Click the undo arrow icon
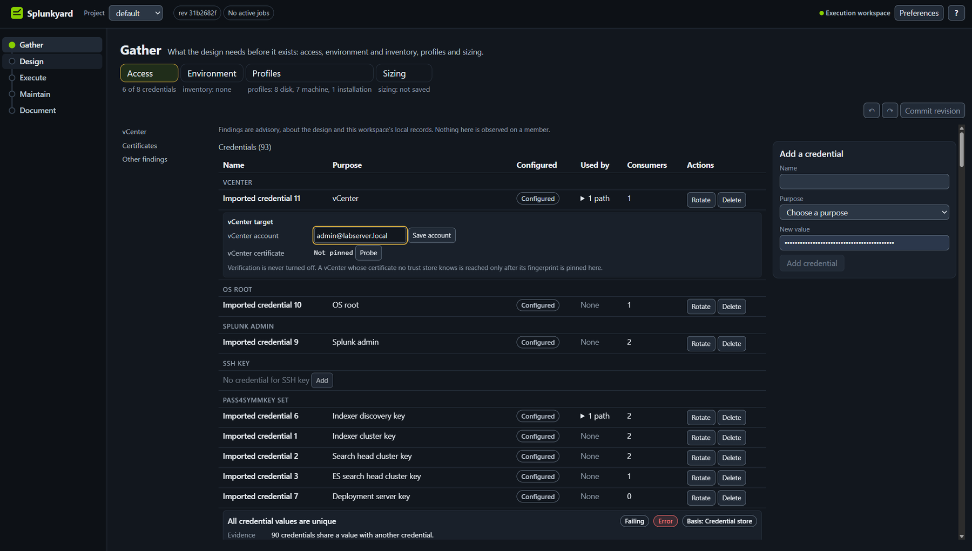Screen dimensions: 972x551 pos(872,111)
